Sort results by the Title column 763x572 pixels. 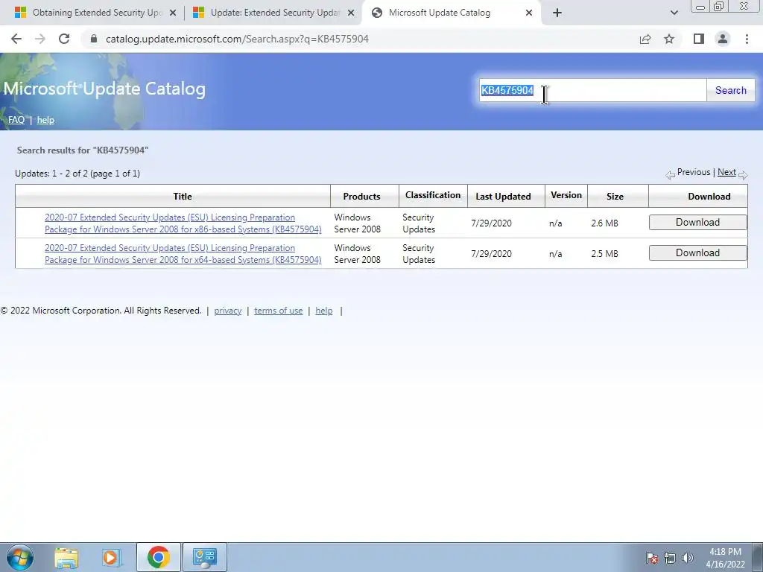pyautogui.click(x=183, y=197)
